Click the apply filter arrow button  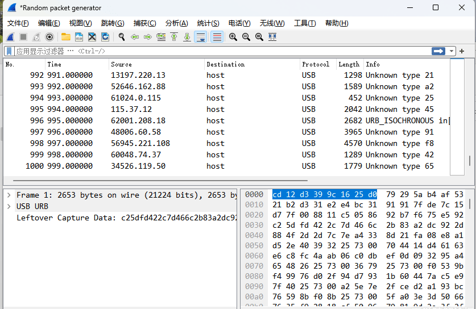pos(438,51)
